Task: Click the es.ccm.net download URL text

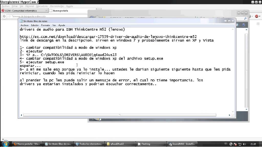Action: (x=108, y=37)
